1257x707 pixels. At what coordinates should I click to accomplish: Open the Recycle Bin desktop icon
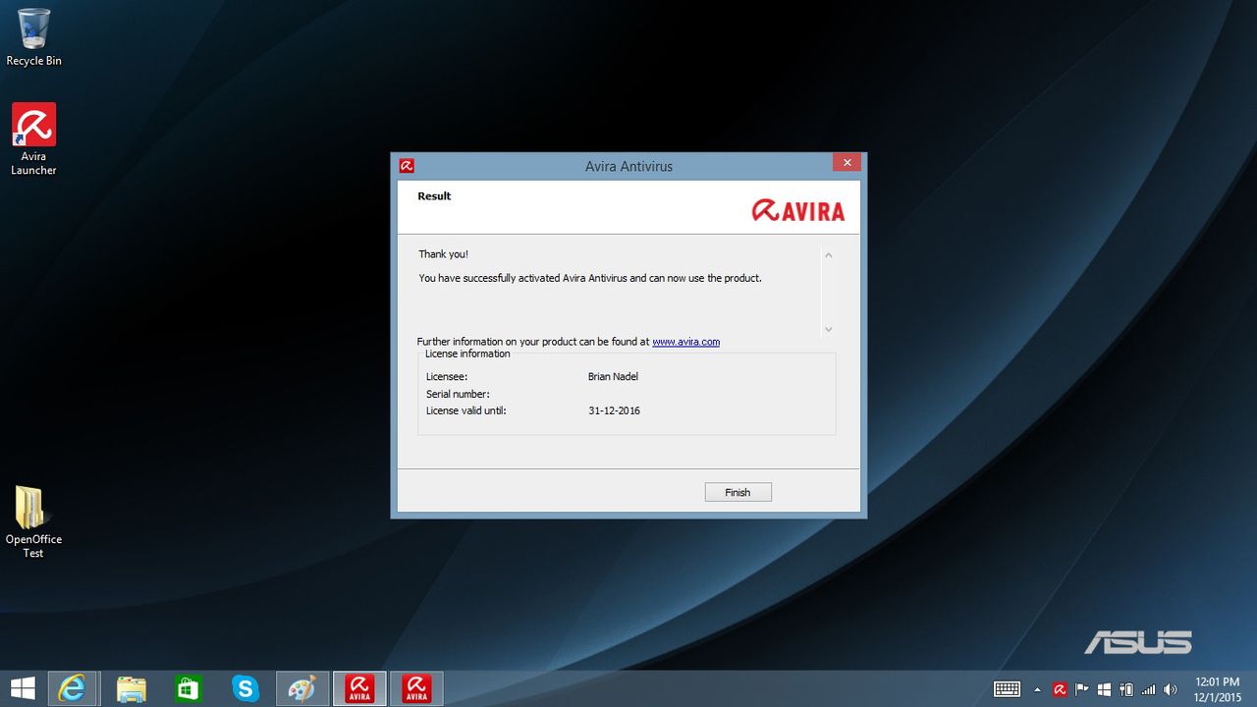point(33,37)
